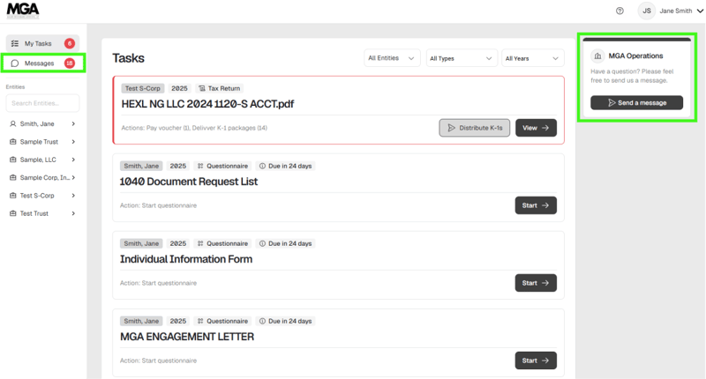Click the Smith, Jane person icon
Viewport: 706px width, 379px height.
pos(13,124)
